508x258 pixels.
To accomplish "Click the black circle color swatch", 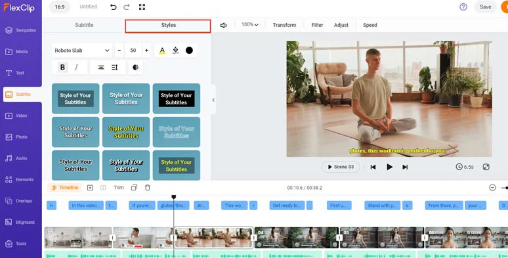I will click(x=189, y=51).
